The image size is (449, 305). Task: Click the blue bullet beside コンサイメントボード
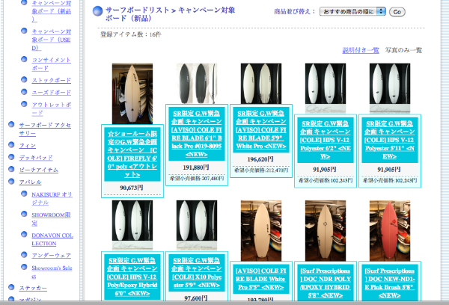(x=24, y=59)
